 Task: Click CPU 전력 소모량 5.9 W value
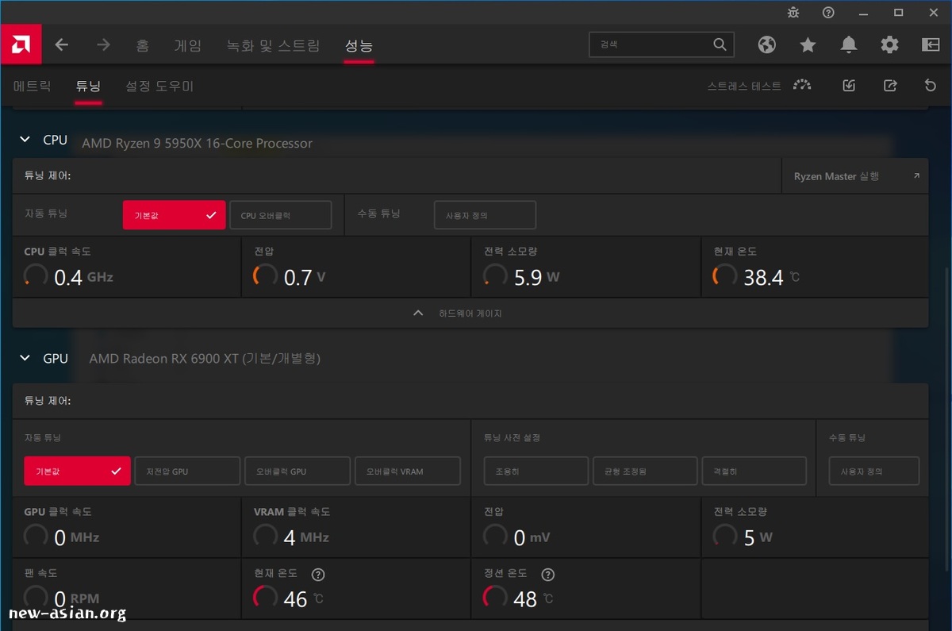537,277
